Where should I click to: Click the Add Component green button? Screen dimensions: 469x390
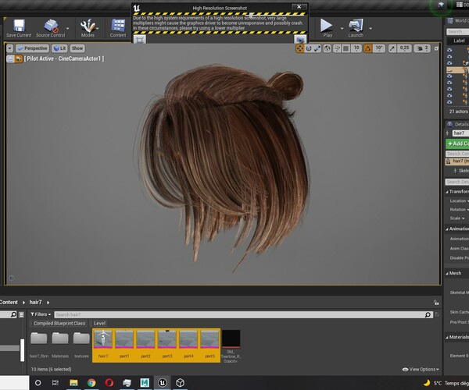tap(457, 144)
